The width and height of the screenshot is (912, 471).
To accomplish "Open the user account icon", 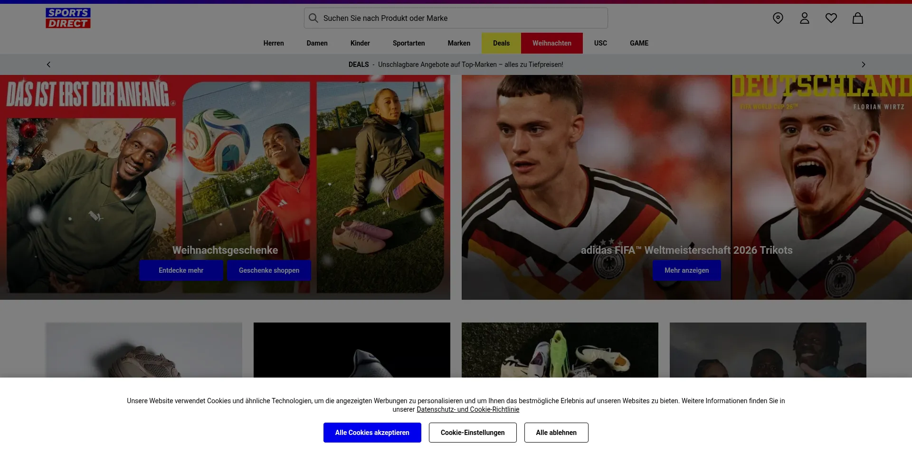I will pos(804,18).
